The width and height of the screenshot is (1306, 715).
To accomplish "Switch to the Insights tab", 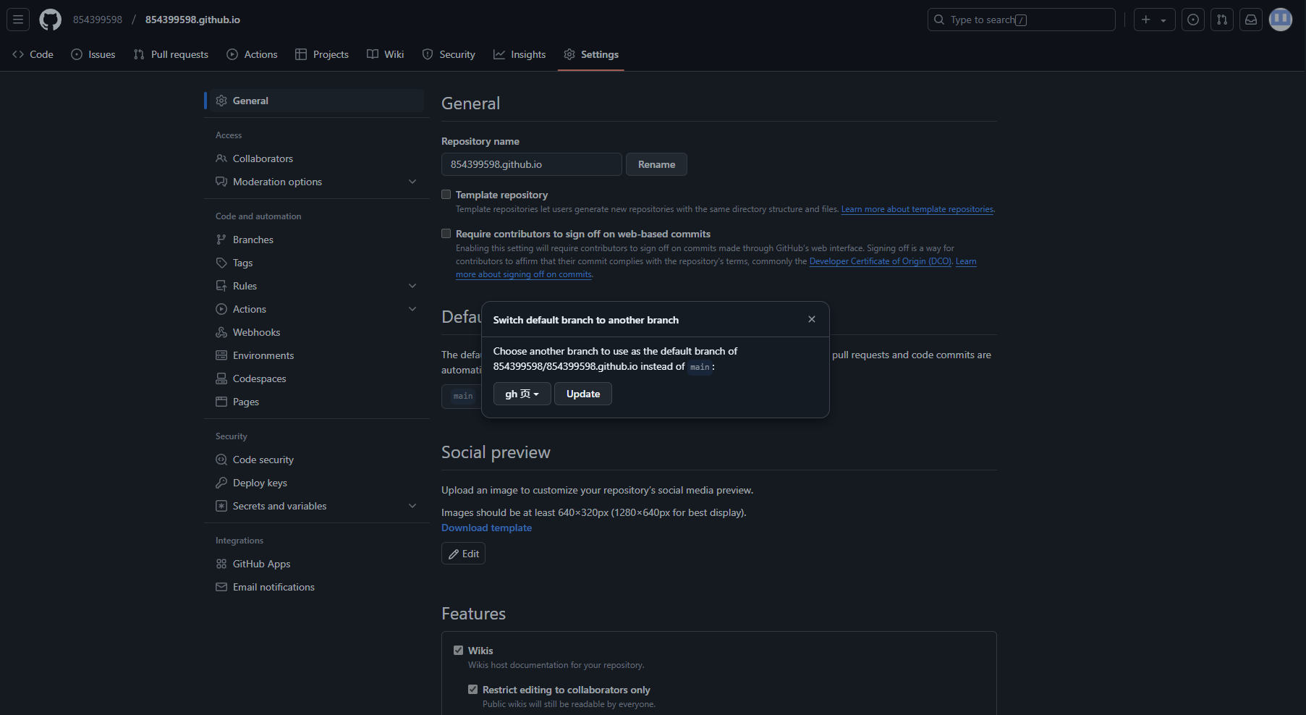I will pyautogui.click(x=520, y=54).
